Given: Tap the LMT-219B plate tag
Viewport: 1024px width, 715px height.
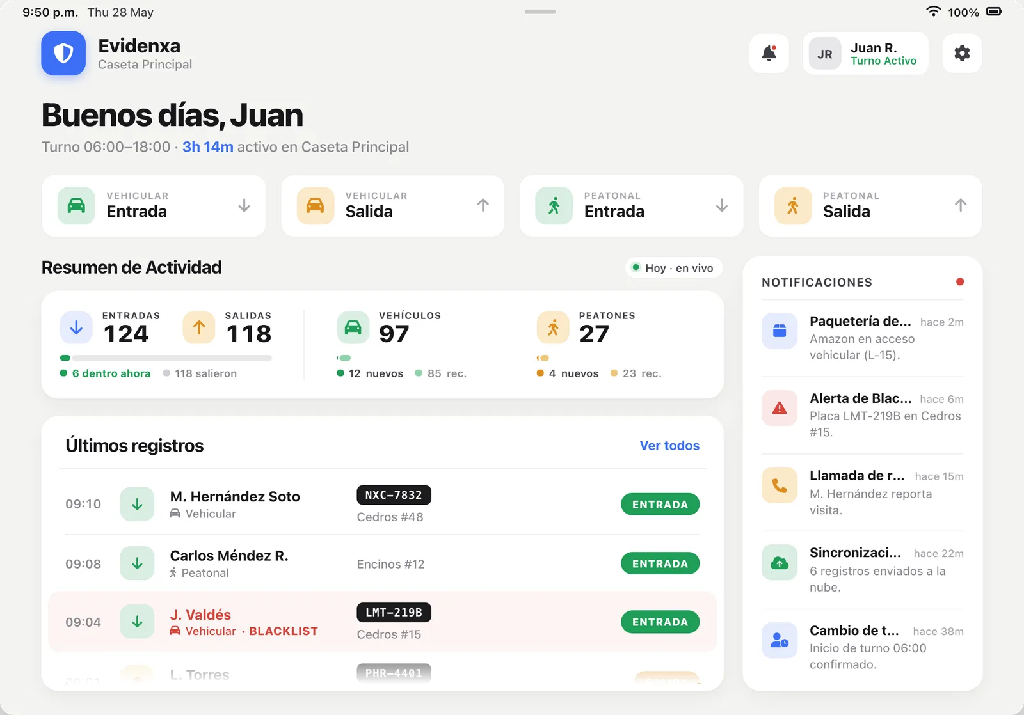Looking at the screenshot, I should click(x=394, y=613).
